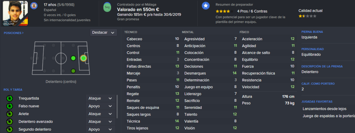Click the four-star potential rating
The width and height of the screenshot is (355, 133).
pyautogui.click(x=224, y=11)
